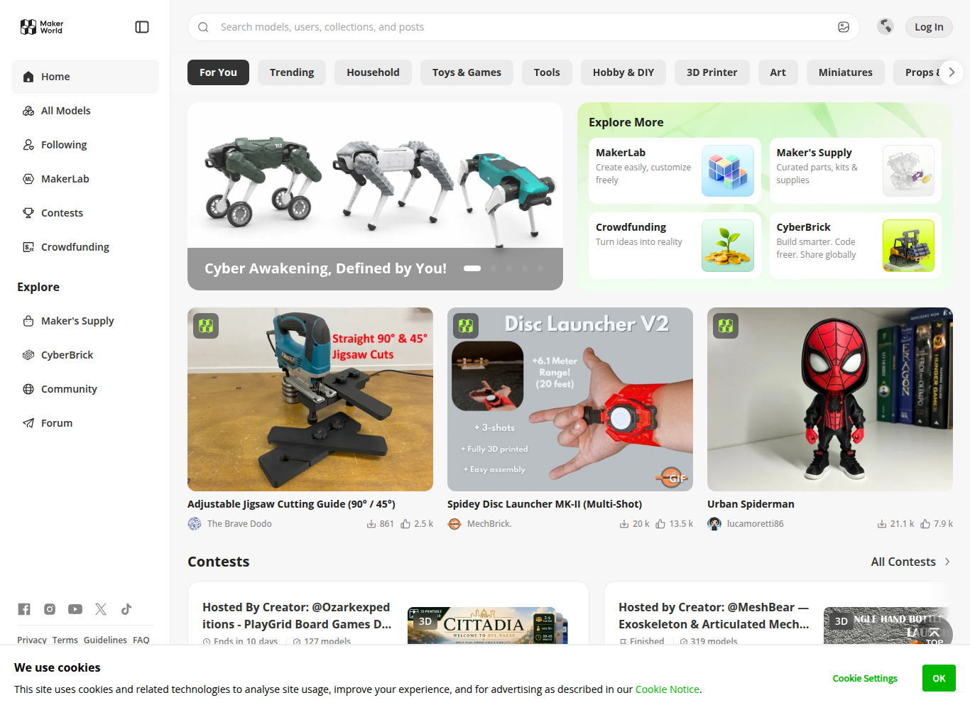
Task: Expand more categories with right arrow
Action: [x=952, y=72]
